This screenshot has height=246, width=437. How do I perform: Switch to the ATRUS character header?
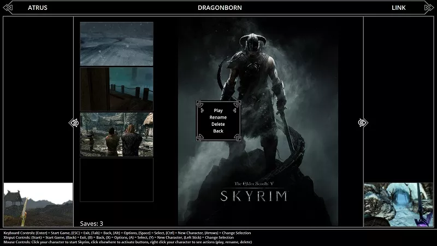pos(38,8)
